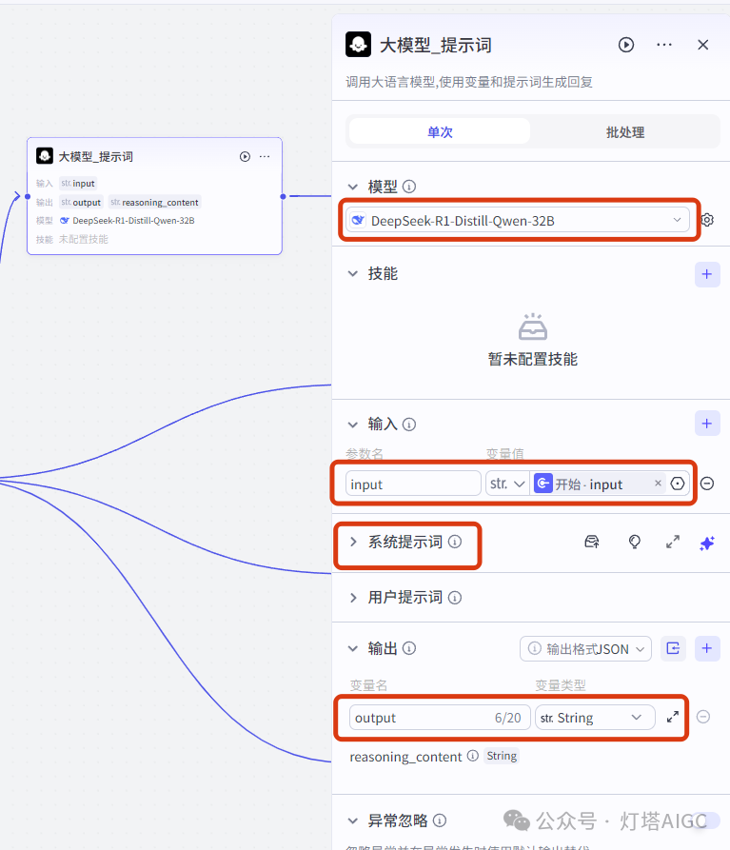Show info tooltip for 系统提示词
The width and height of the screenshot is (730, 850).
tap(455, 542)
